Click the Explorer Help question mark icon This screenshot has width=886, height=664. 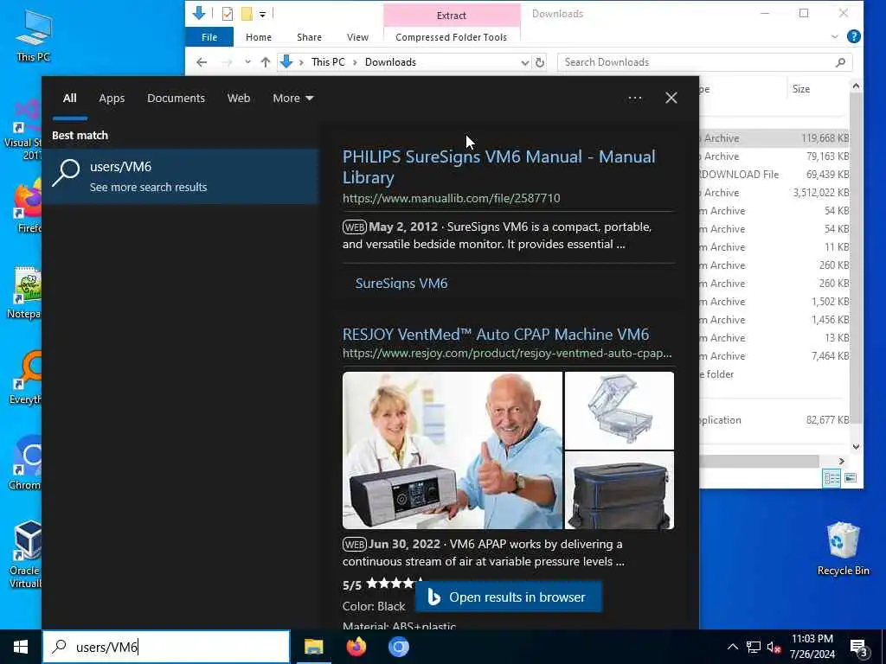coord(854,36)
